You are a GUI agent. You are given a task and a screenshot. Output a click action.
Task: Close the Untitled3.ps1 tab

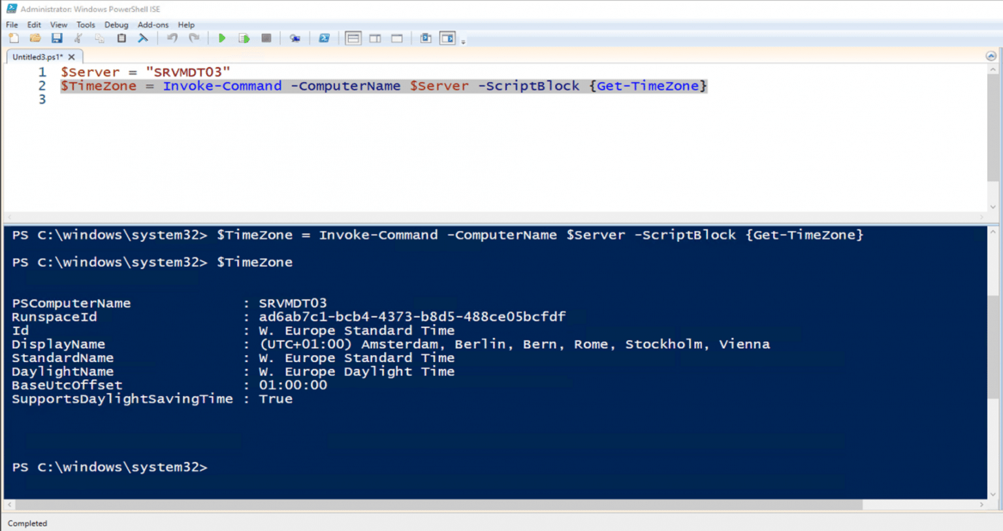click(x=72, y=57)
